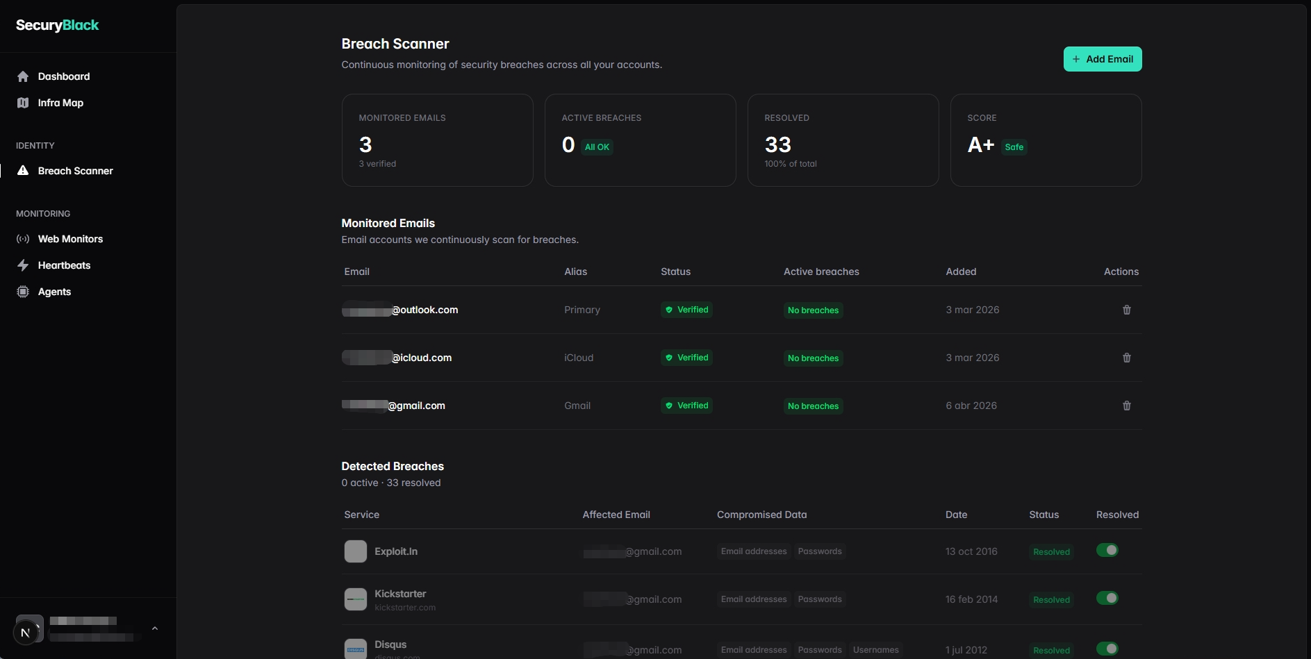The image size is (1311, 659).
Task: Click the Kickstarter service logo thumbnail
Action: (x=356, y=599)
